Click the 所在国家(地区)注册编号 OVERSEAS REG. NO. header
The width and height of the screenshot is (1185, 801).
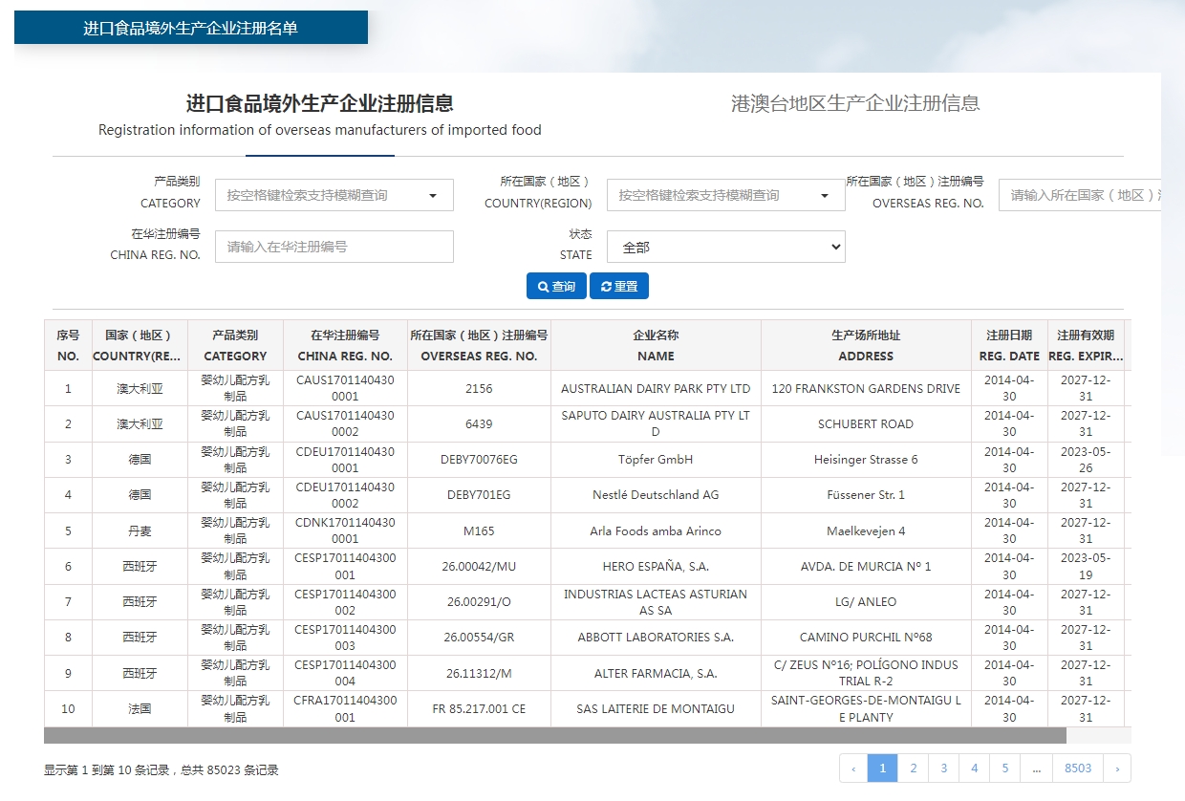[x=479, y=346]
